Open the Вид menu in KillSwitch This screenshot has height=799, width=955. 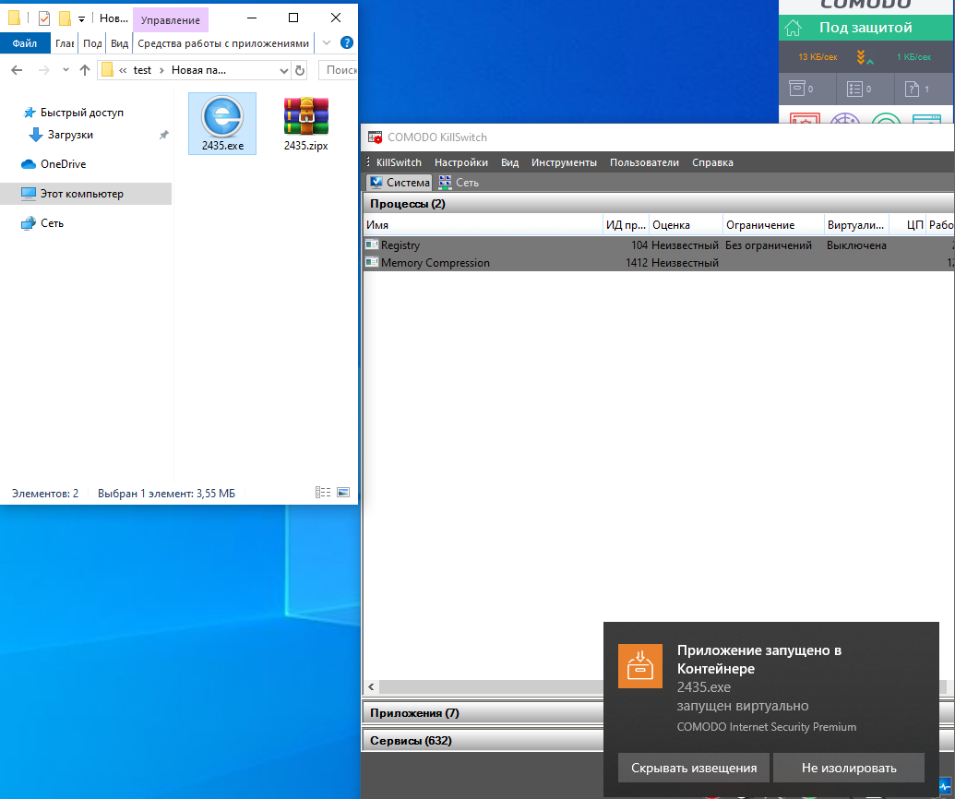point(509,162)
